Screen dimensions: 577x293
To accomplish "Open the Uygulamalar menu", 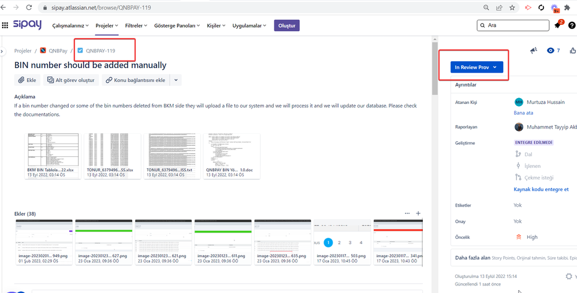I will coord(250,26).
